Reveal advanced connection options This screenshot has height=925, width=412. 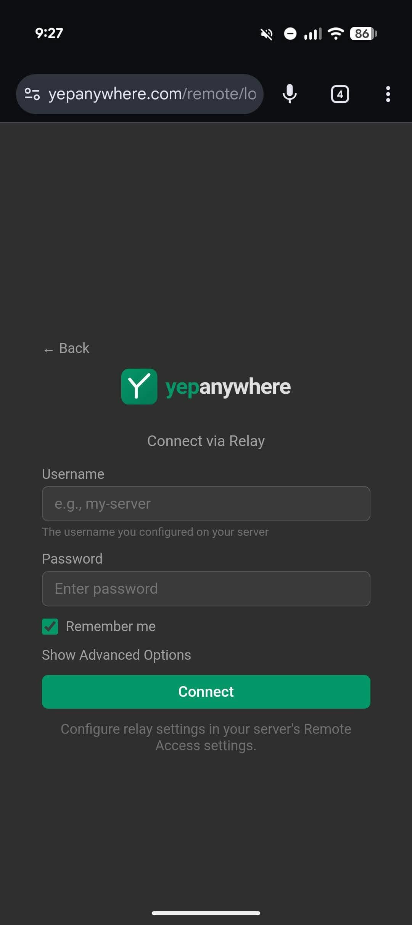click(116, 654)
